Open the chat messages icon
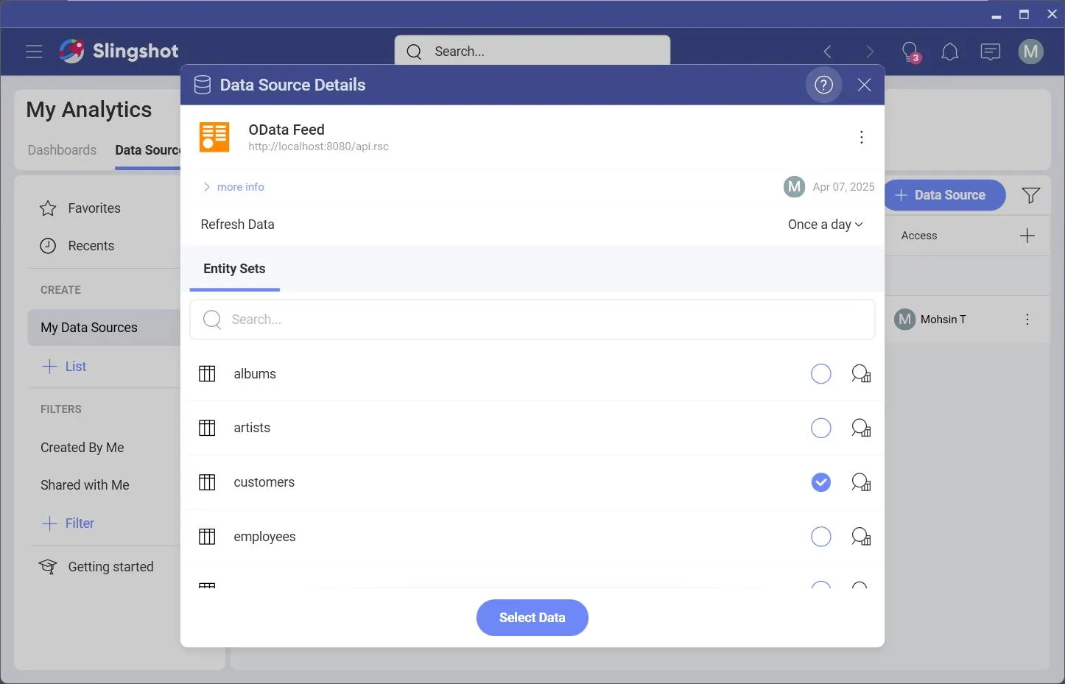This screenshot has width=1065, height=684. [990, 52]
